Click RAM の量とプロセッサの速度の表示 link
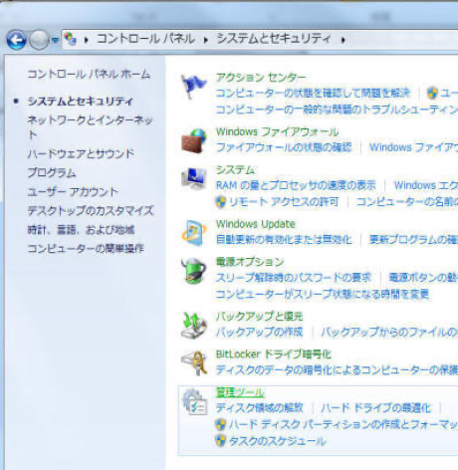 point(296,185)
